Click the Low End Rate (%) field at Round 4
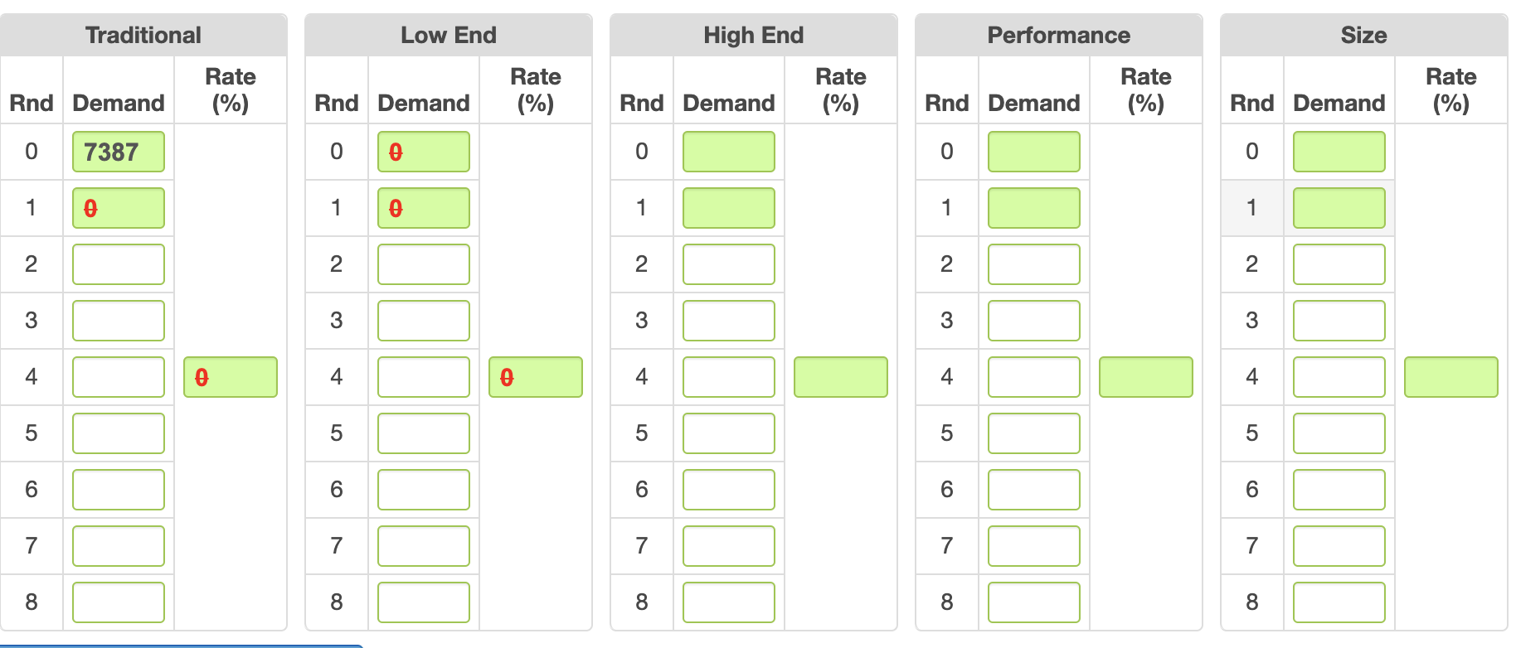Viewport: 1516px width, 648px height. (x=536, y=376)
